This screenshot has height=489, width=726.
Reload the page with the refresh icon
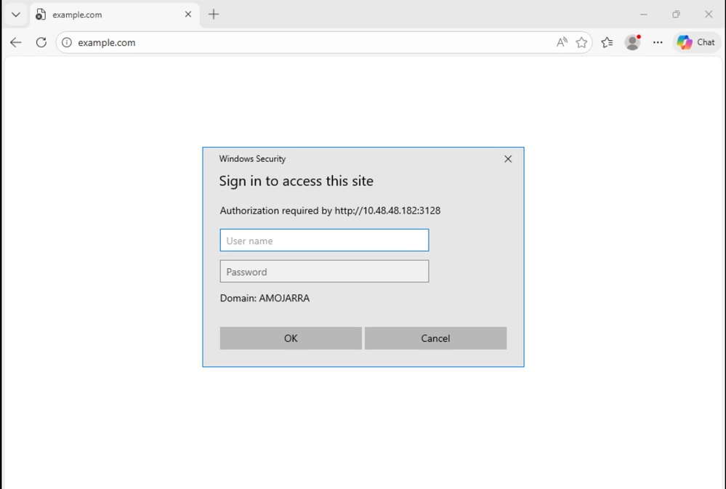tap(41, 42)
